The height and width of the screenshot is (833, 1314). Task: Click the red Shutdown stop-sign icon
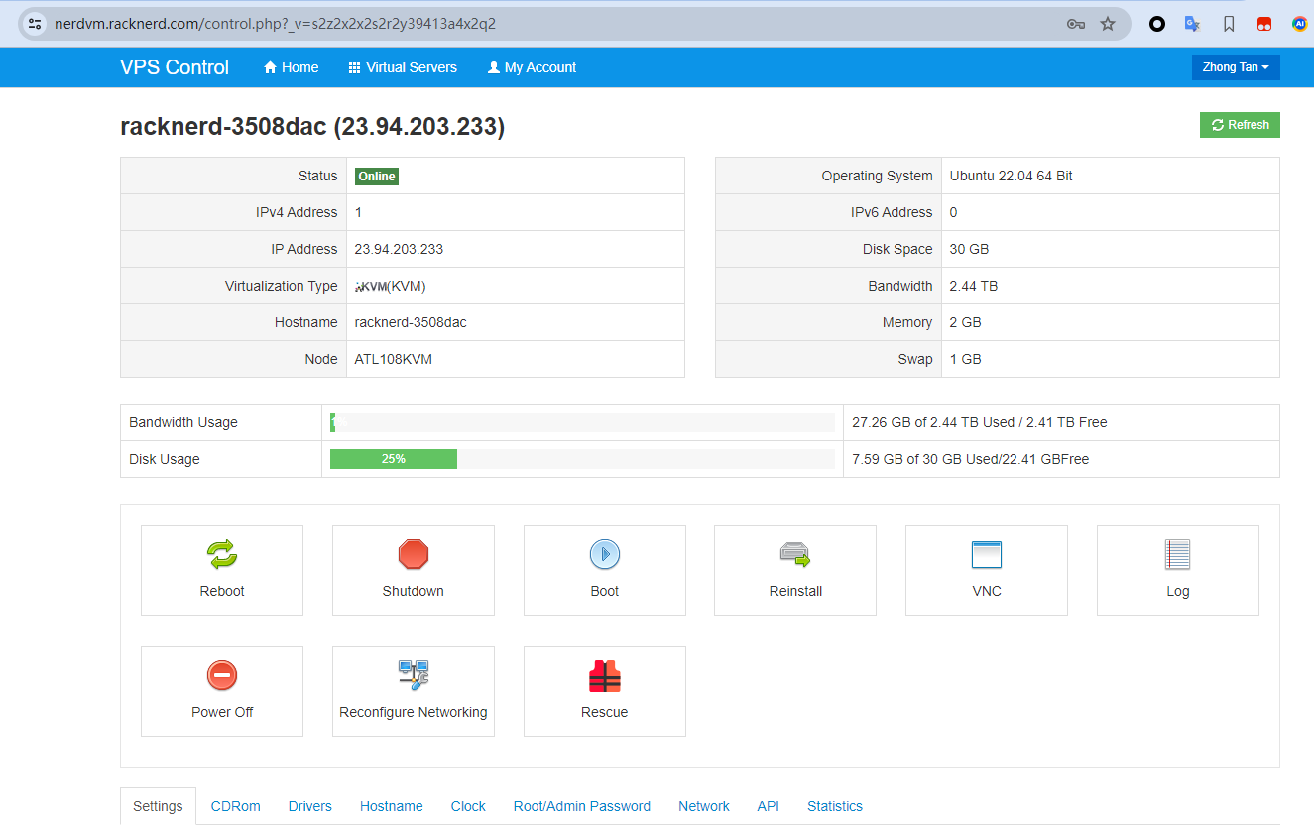(414, 554)
